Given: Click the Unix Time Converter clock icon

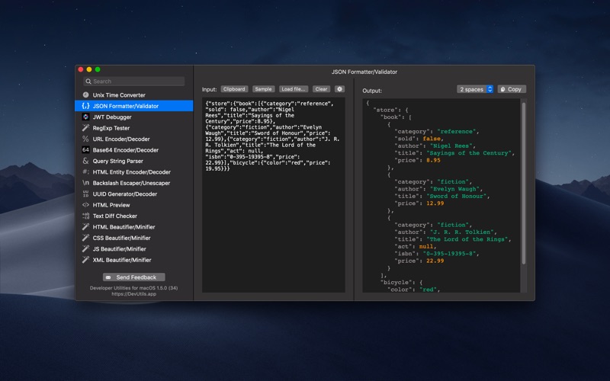Looking at the screenshot, I should pyautogui.click(x=85, y=95).
